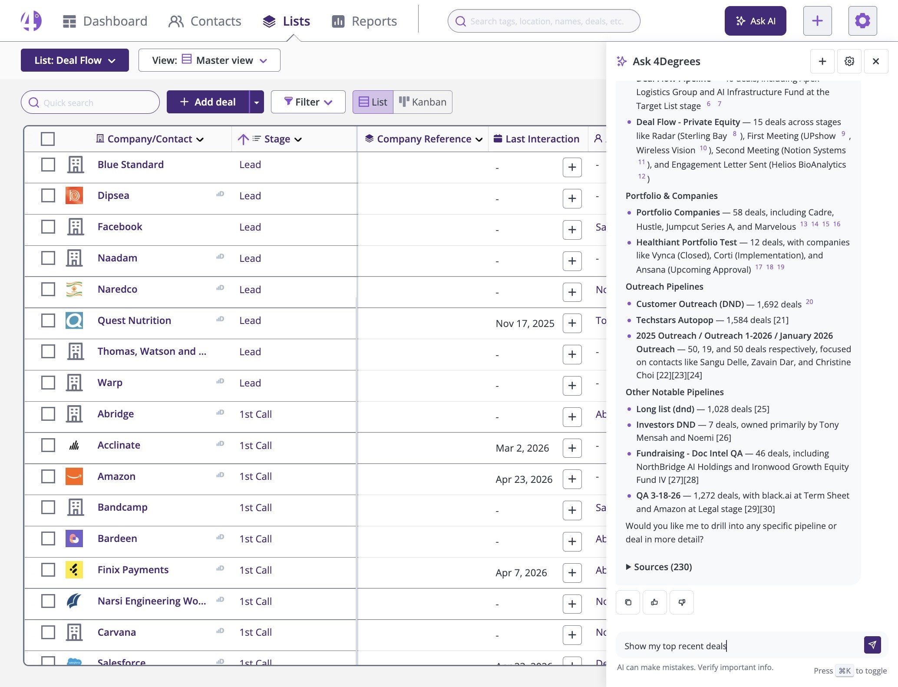
Task: Go to the Contacts tab
Action: tap(205, 21)
